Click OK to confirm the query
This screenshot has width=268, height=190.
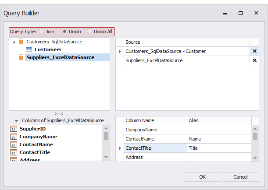(202, 177)
